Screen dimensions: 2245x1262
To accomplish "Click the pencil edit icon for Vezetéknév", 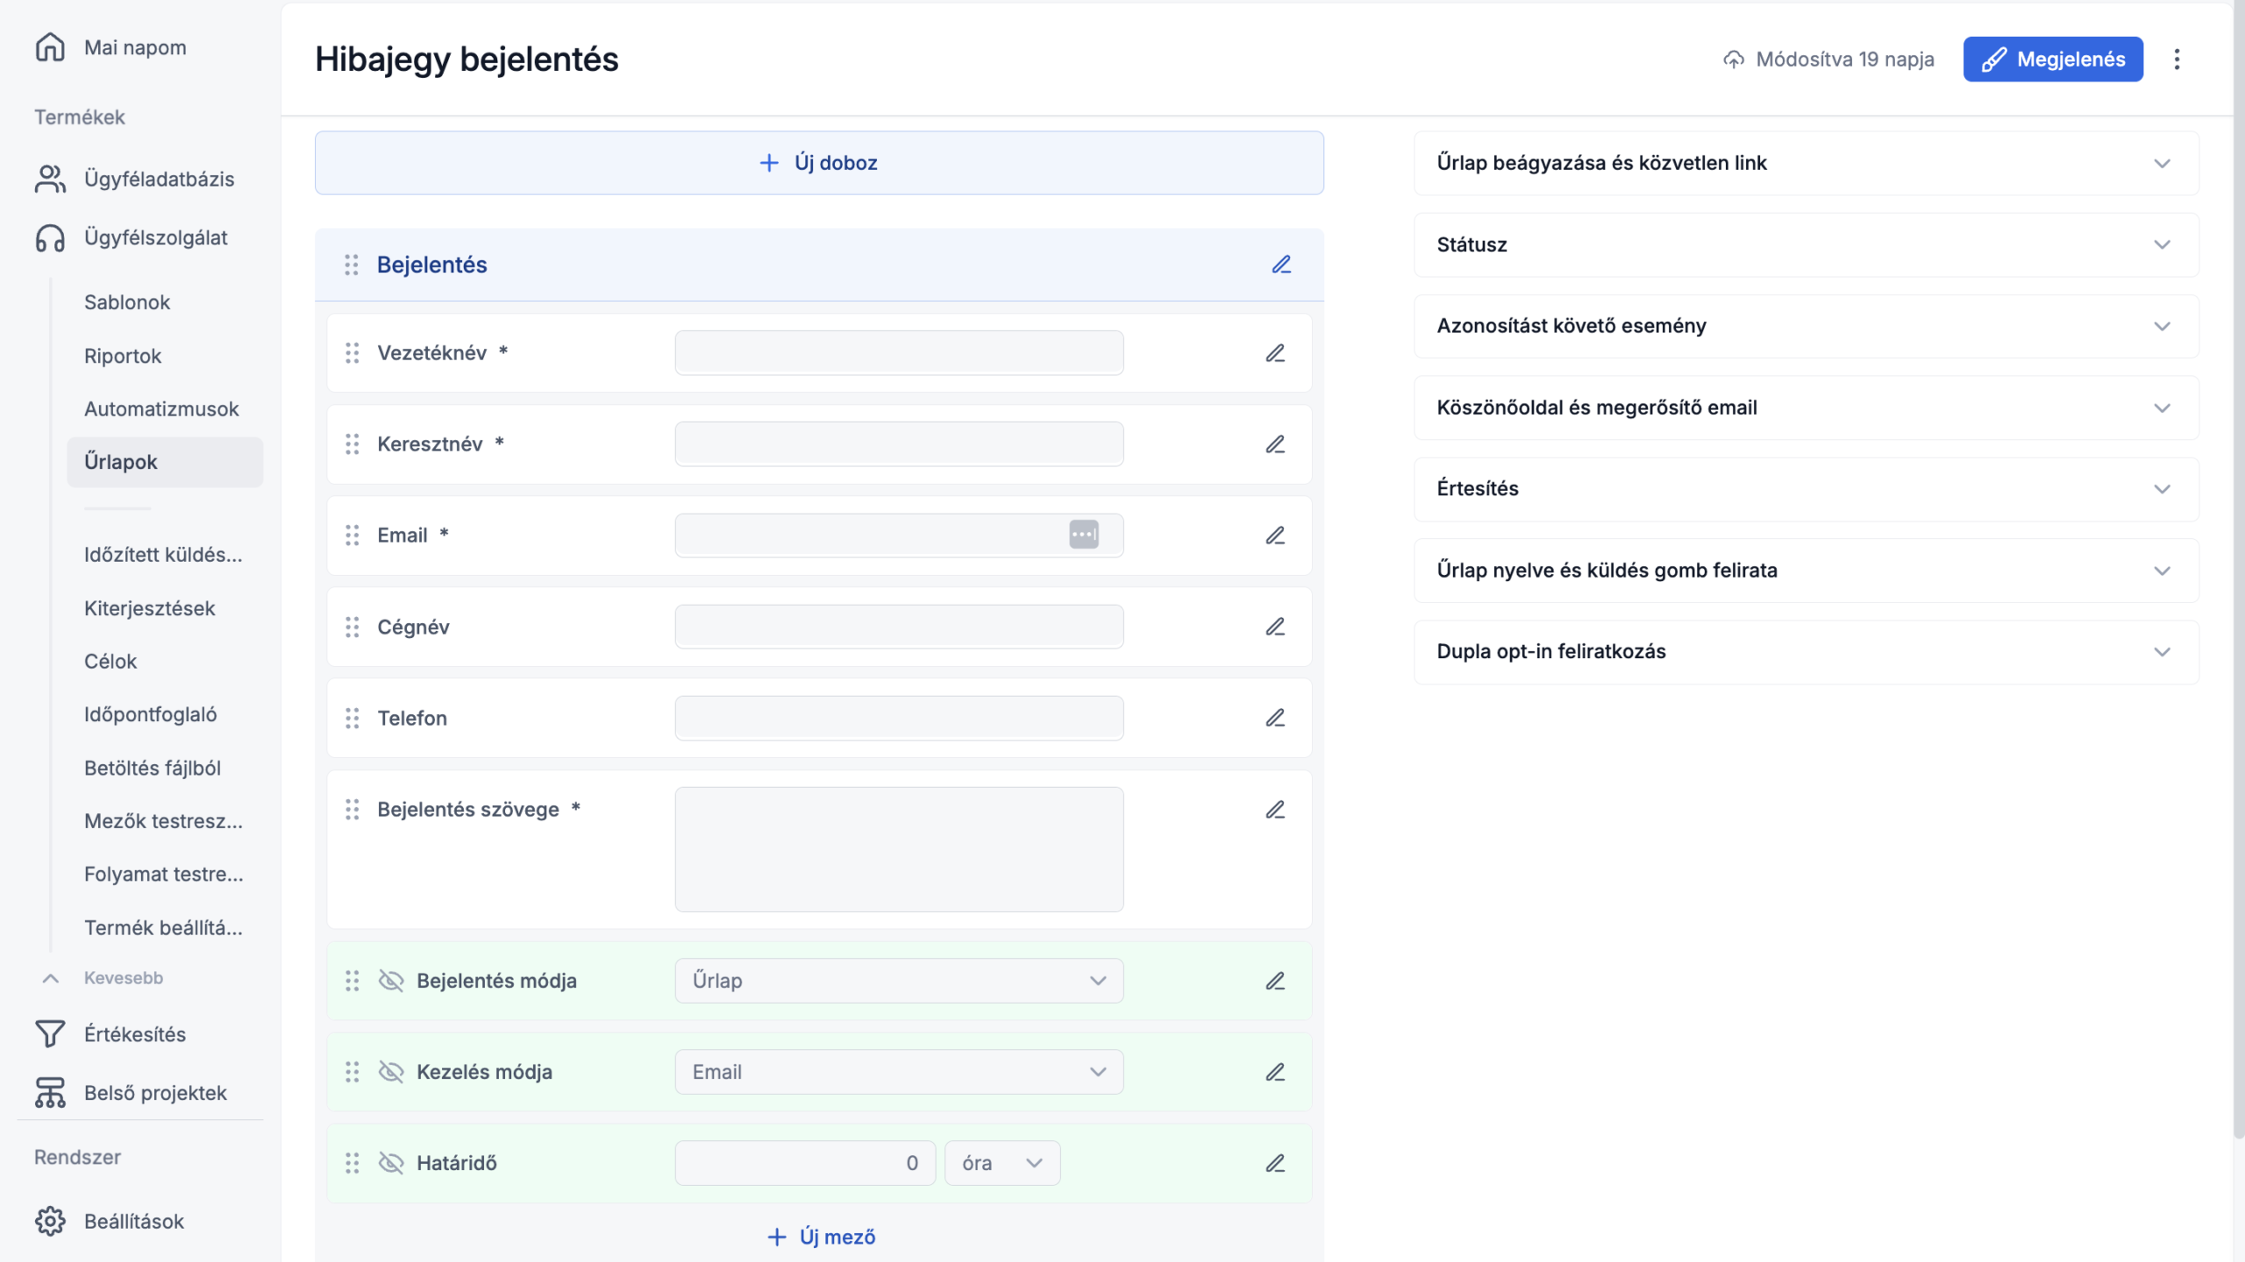I will coord(1275,353).
